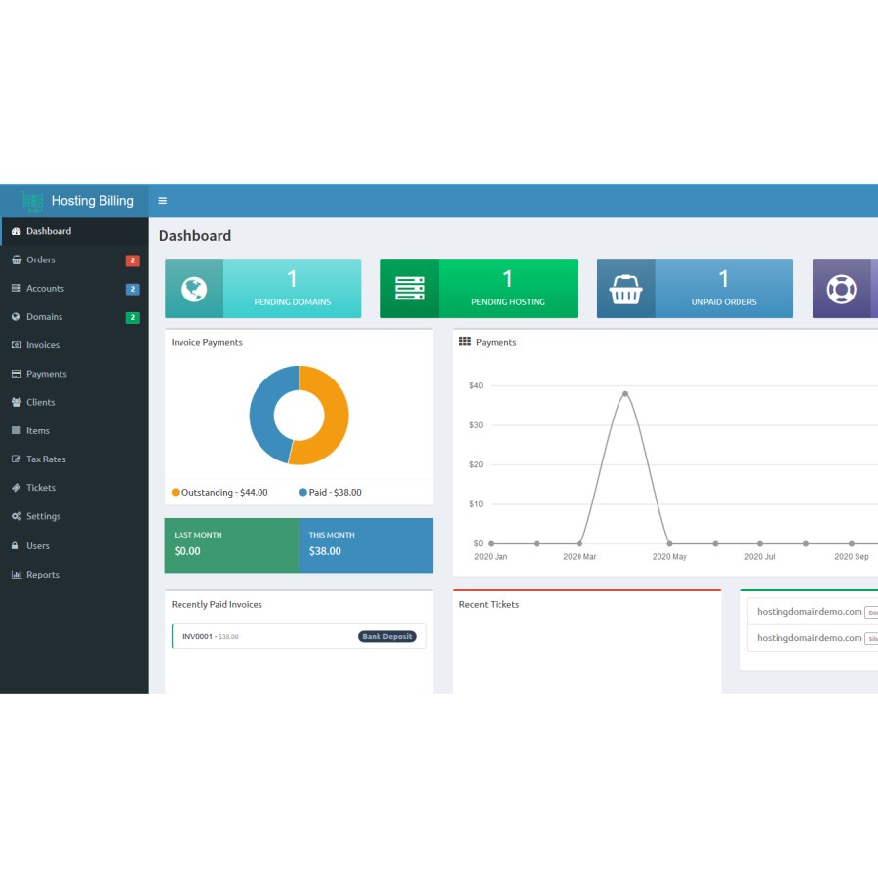Click the life-ring icon on the purple card
The width and height of the screenshot is (878, 878).
click(x=841, y=288)
